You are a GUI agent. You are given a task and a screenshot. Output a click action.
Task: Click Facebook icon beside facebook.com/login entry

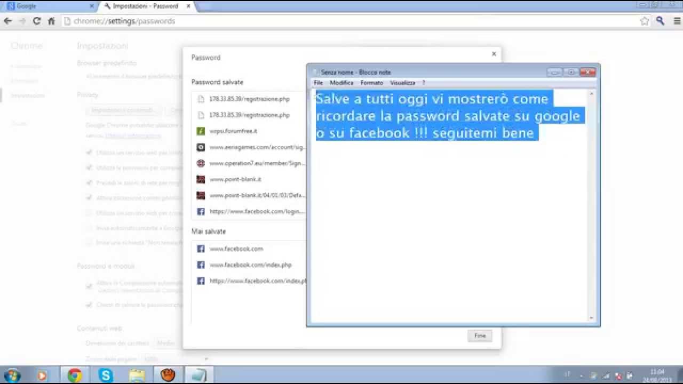tap(201, 211)
